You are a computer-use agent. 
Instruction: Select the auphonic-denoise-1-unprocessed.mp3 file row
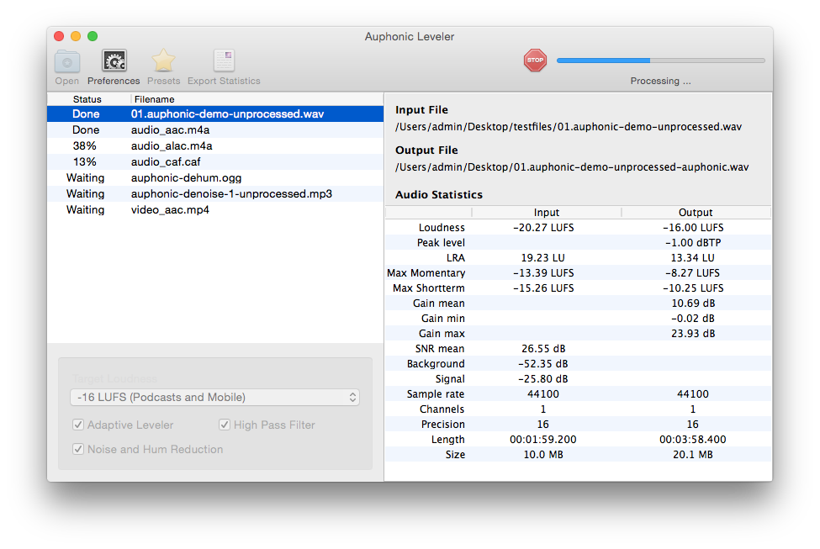coord(215,193)
